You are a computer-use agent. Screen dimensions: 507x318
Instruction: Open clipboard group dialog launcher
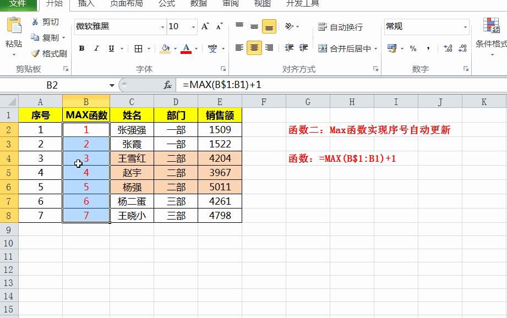coord(66,69)
